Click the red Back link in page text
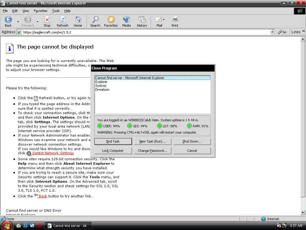This screenshot has width=306, height=230. (43, 196)
